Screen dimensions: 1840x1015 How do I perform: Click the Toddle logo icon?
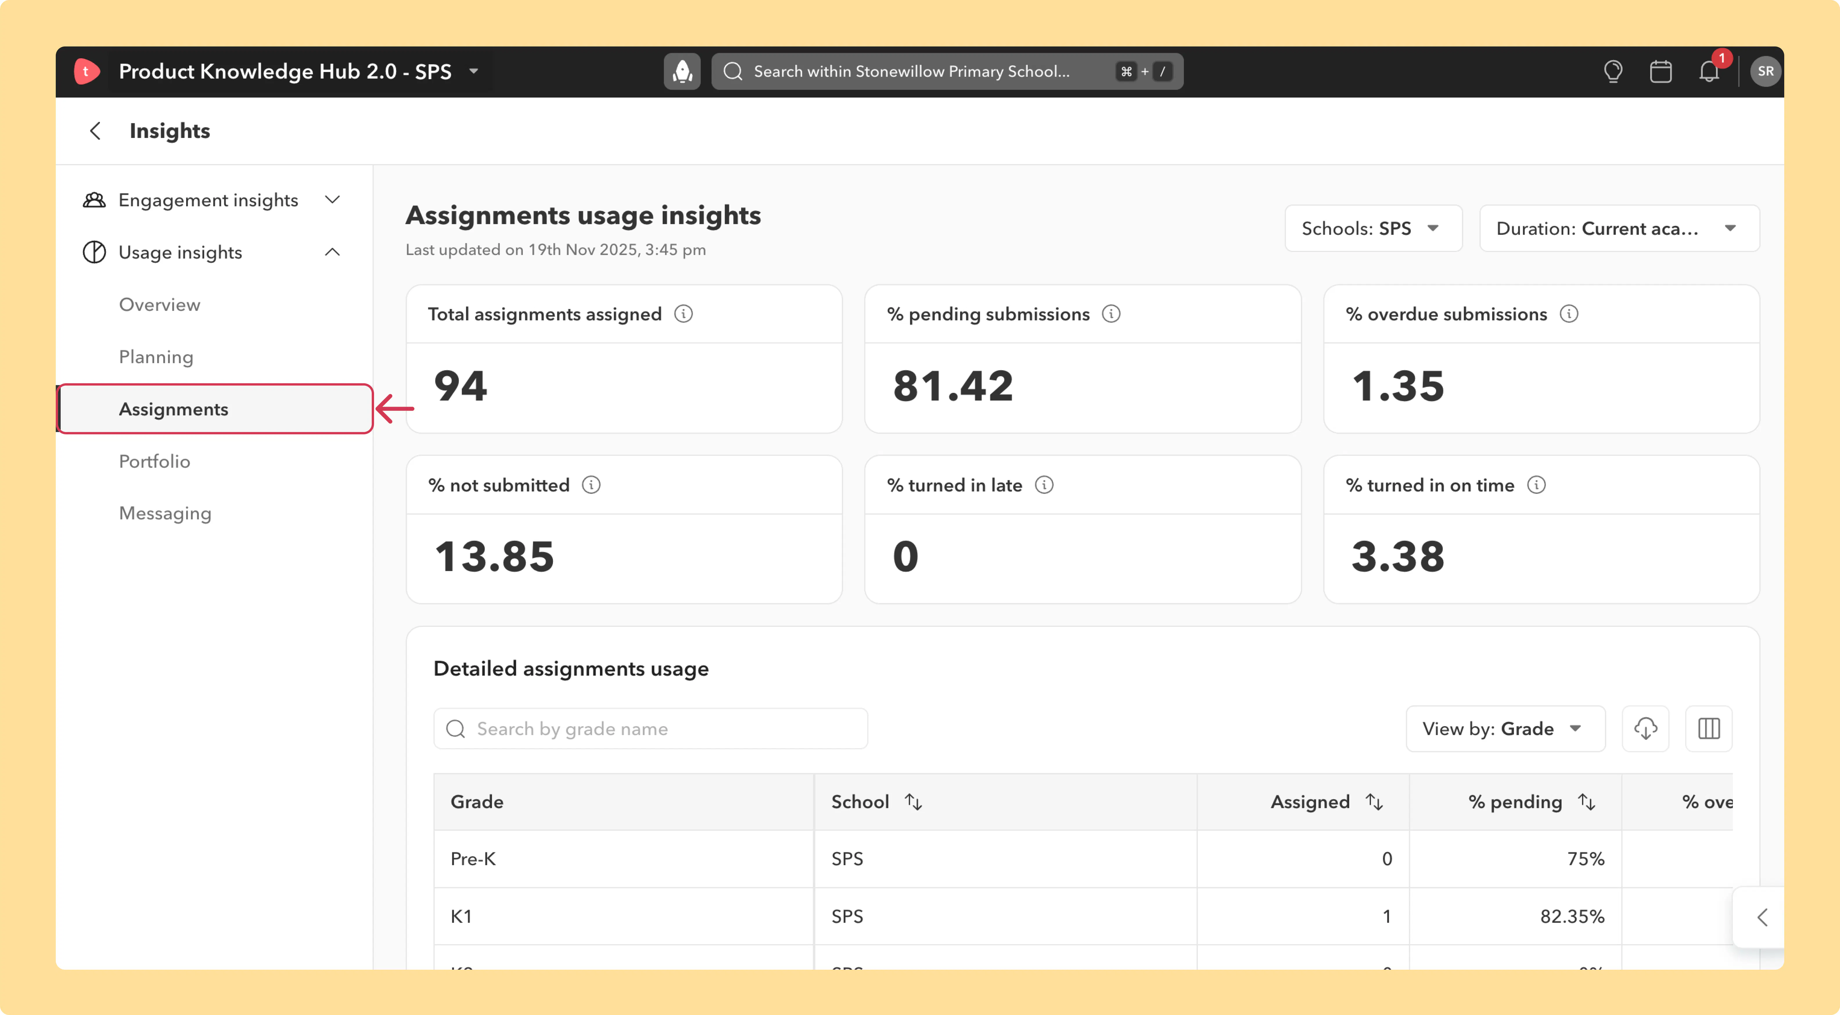coord(87,71)
